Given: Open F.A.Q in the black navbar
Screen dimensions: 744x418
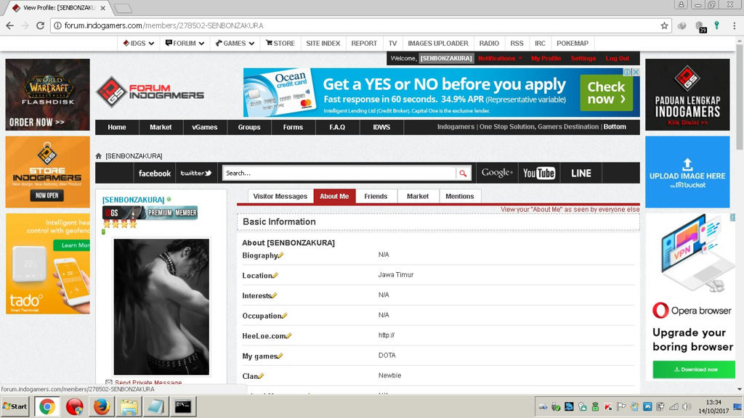Looking at the screenshot, I should click(x=337, y=127).
